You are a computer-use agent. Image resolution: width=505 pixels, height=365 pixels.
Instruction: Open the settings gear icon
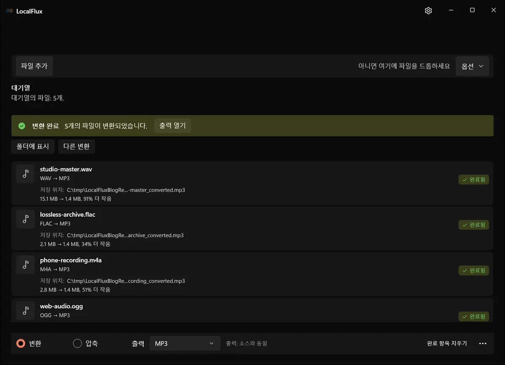pyautogui.click(x=428, y=11)
